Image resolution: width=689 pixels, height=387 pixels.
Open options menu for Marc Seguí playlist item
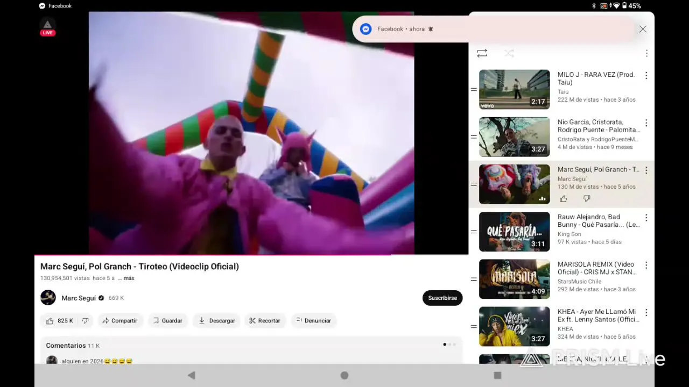click(646, 170)
